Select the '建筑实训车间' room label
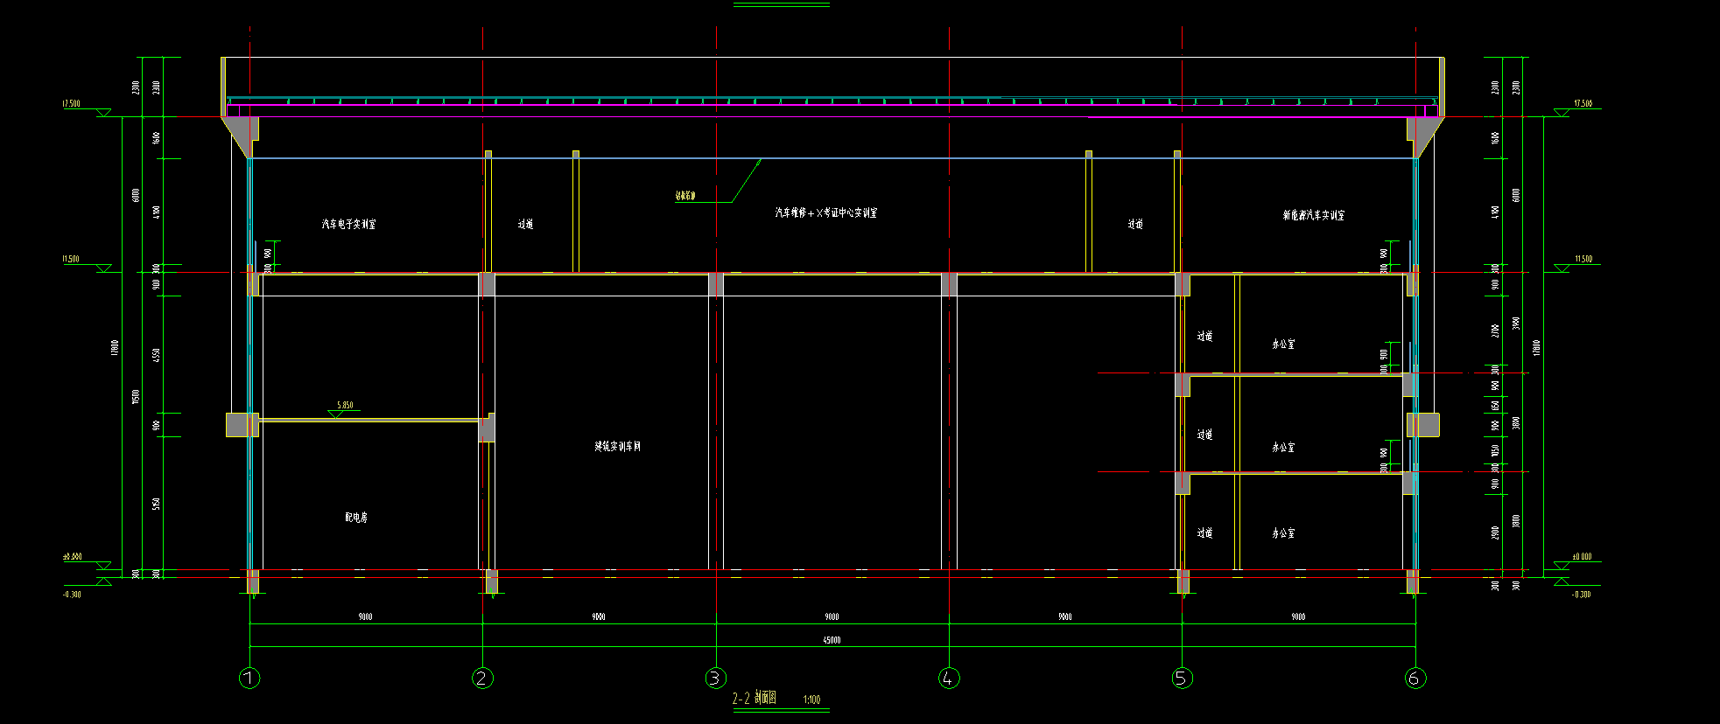 618,446
